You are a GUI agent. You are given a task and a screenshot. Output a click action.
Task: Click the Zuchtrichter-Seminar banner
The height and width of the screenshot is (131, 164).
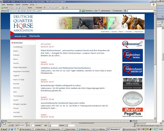(x=133, y=55)
